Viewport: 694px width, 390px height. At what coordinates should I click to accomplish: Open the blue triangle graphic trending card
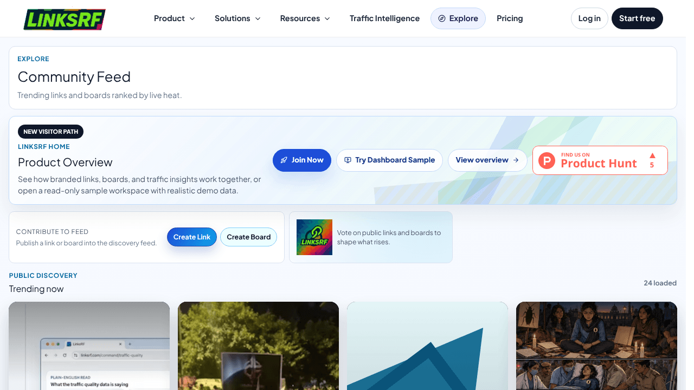pos(427,346)
